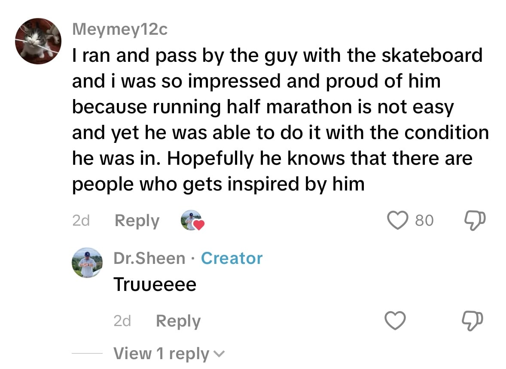The height and width of the screenshot is (369, 506).
Task: Tap the Creator label
Action: (x=232, y=258)
